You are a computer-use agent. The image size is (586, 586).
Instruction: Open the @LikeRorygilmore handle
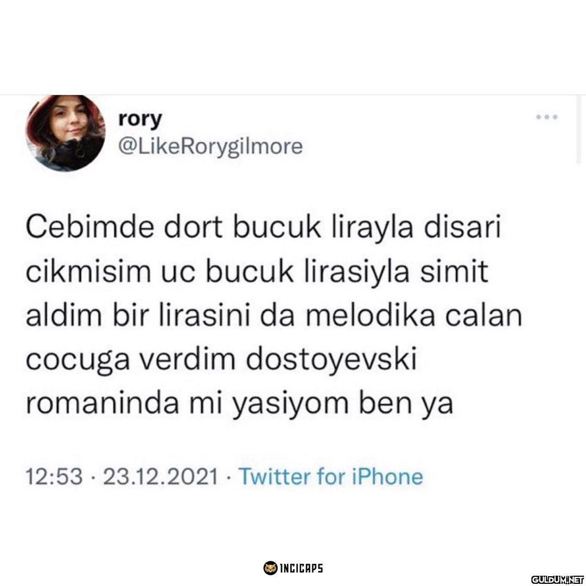(x=211, y=146)
